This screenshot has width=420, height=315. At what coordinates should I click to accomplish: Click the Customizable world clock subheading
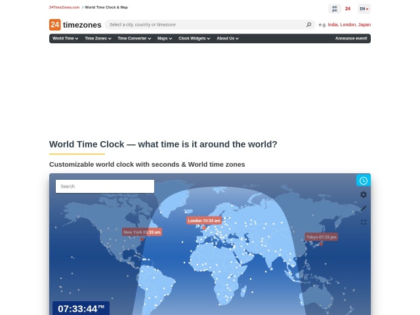tap(147, 164)
